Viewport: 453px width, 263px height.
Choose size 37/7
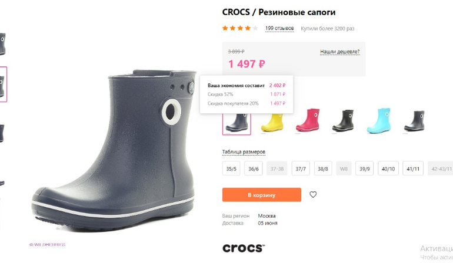(301, 168)
